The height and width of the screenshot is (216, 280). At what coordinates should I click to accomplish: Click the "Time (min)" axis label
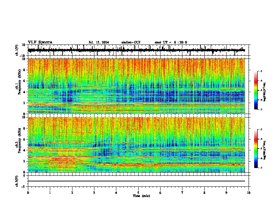click(141, 196)
